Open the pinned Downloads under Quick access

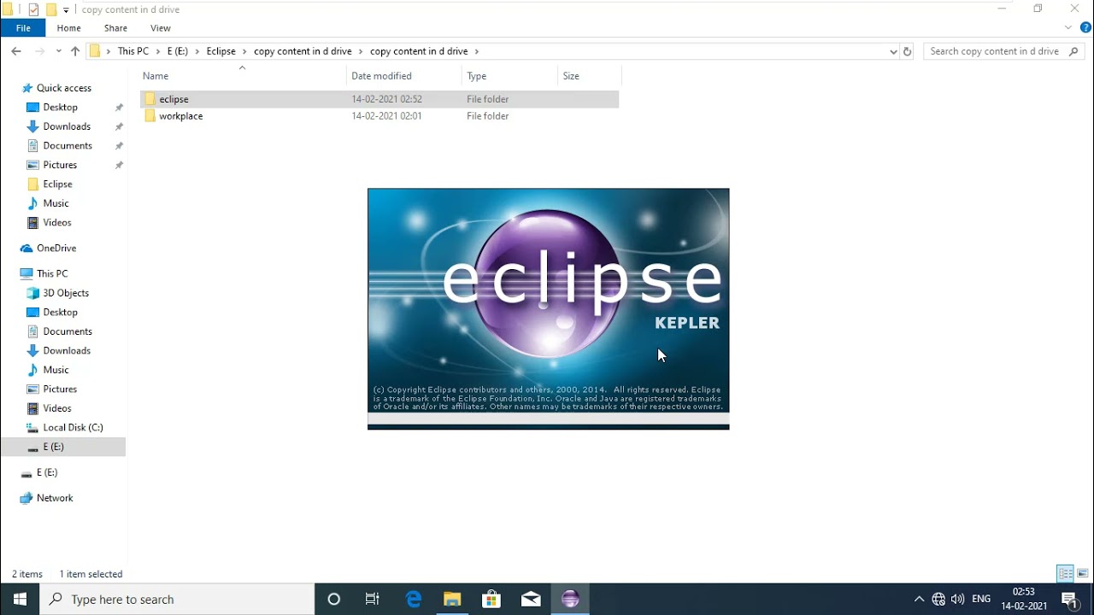coord(67,126)
